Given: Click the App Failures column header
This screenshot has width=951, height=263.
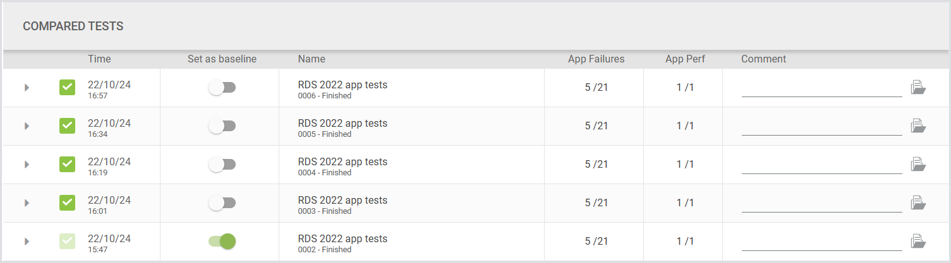Looking at the screenshot, I should pyautogui.click(x=596, y=59).
